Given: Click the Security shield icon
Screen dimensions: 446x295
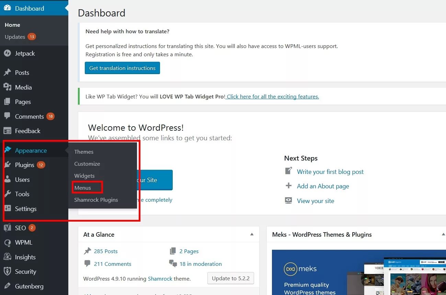Looking at the screenshot, I should (7, 271).
